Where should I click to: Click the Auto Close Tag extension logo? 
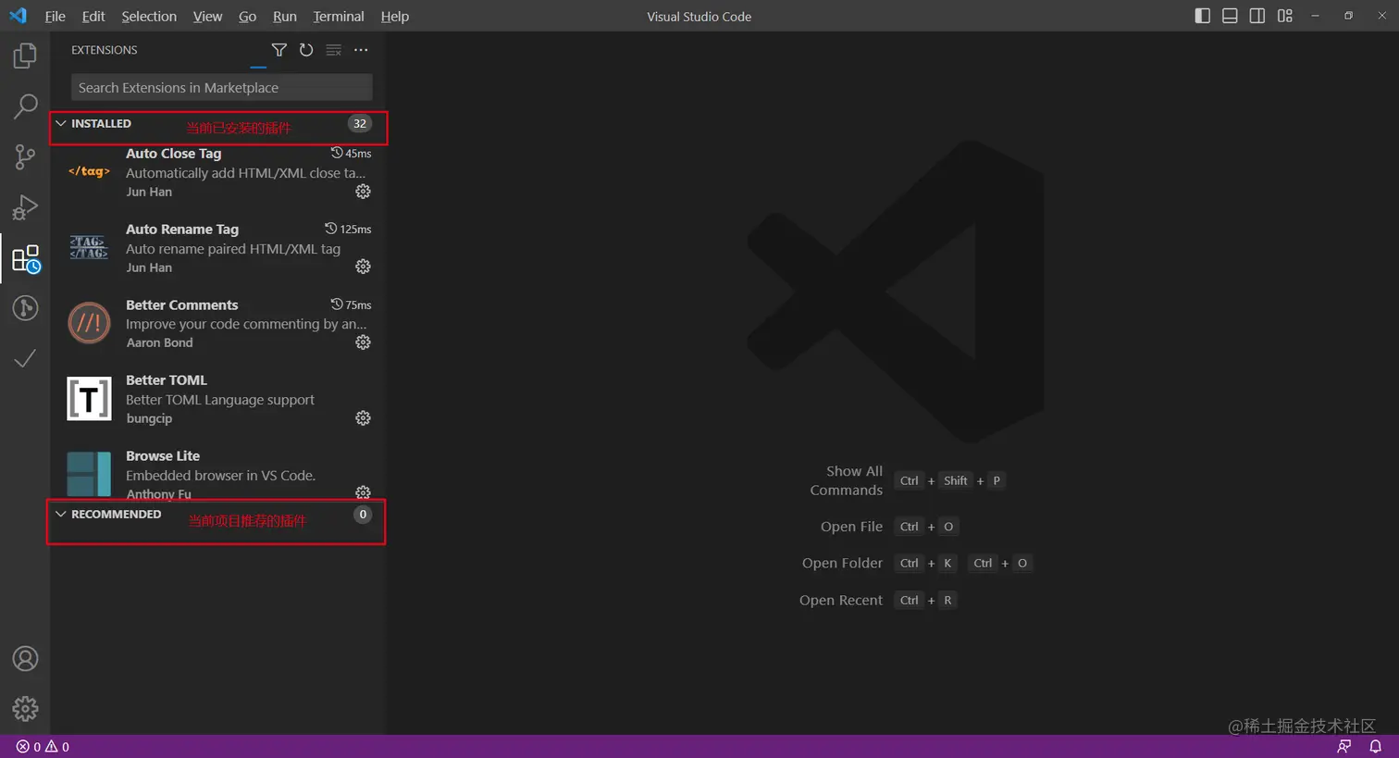coord(89,171)
